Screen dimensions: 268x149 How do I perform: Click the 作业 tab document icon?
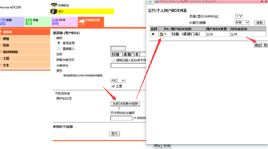coord(29,22)
